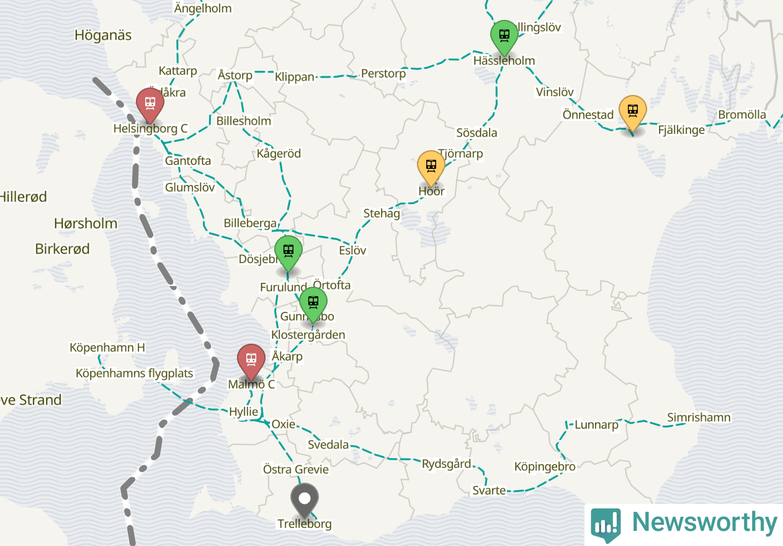Image resolution: width=783 pixels, height=546 pixels.
Task: Click the red train marker at Malmö C
Action: tap(251, 361)
